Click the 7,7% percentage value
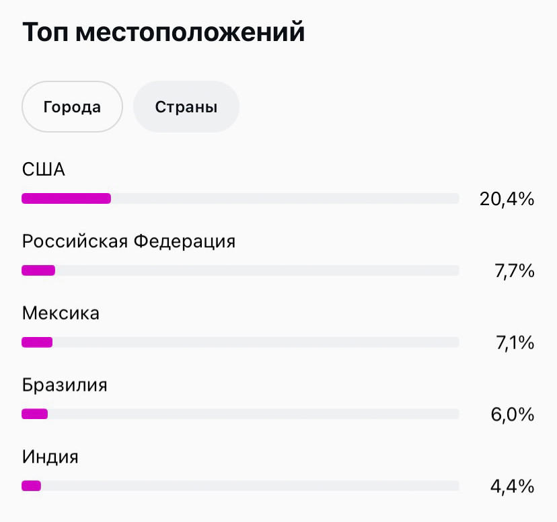This screenshot has height=522, width=557. click(515, 270)
